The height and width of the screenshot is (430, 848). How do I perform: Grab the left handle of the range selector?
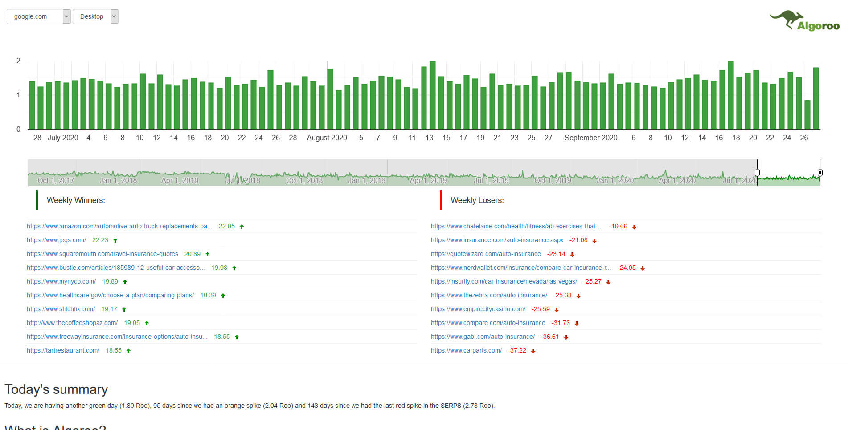click(757, 172)
